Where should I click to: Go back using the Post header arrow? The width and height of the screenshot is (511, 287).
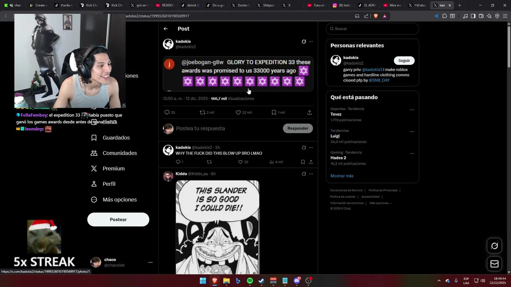(x=166, y=29)
